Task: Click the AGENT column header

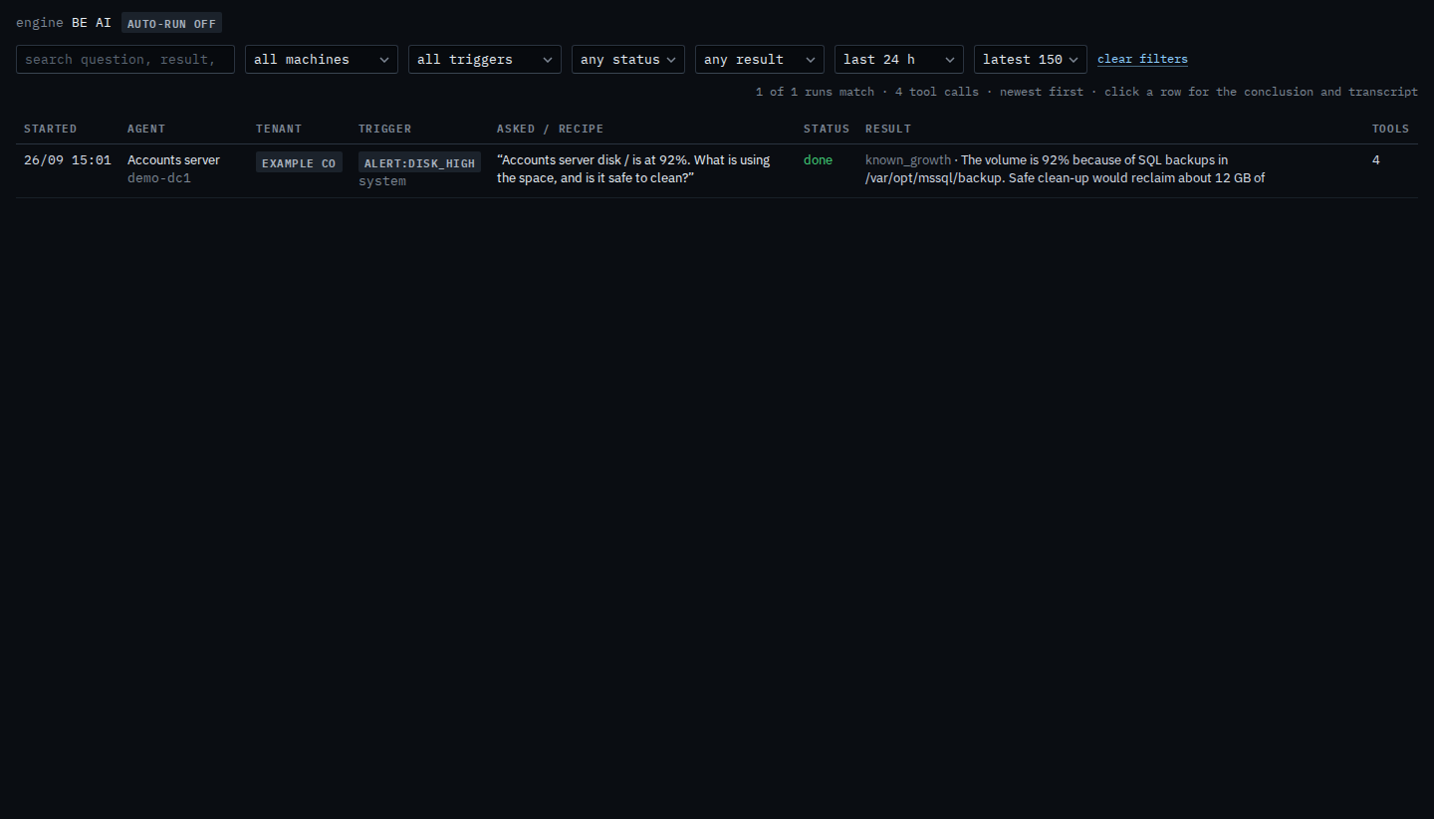Action: point(146,129)
